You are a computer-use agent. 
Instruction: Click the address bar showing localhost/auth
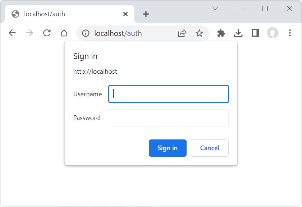(x=119, y=33)
